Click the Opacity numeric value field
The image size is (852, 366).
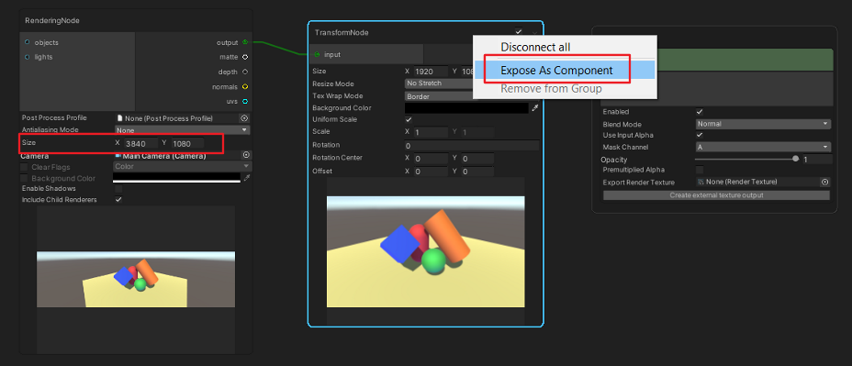tap(817, 160)
